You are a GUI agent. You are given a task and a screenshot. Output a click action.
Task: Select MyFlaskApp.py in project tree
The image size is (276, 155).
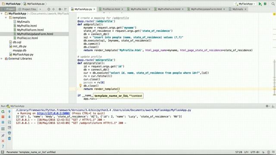point(23,55)
